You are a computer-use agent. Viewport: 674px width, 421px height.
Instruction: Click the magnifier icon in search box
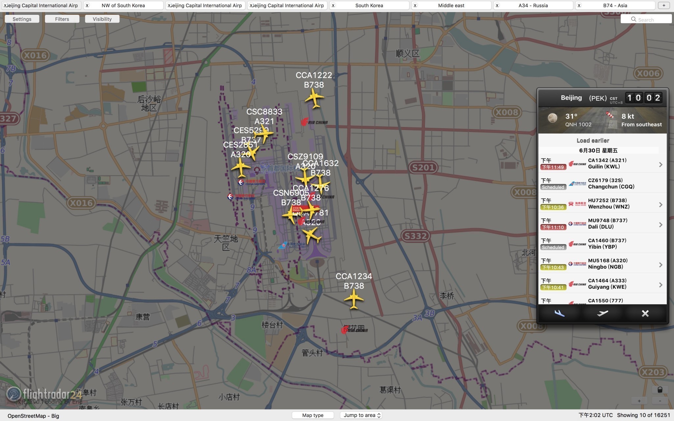(x=634, y=19)
